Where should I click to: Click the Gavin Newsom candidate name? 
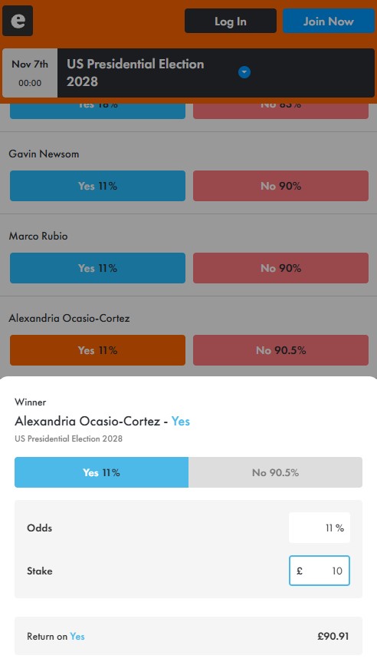click(44, 154)
